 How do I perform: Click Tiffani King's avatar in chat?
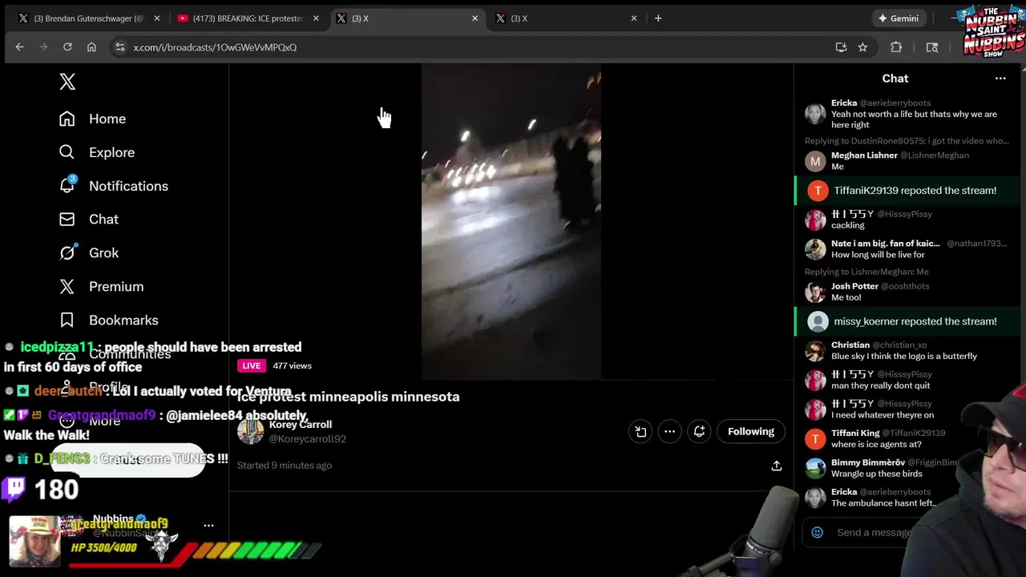815,438
